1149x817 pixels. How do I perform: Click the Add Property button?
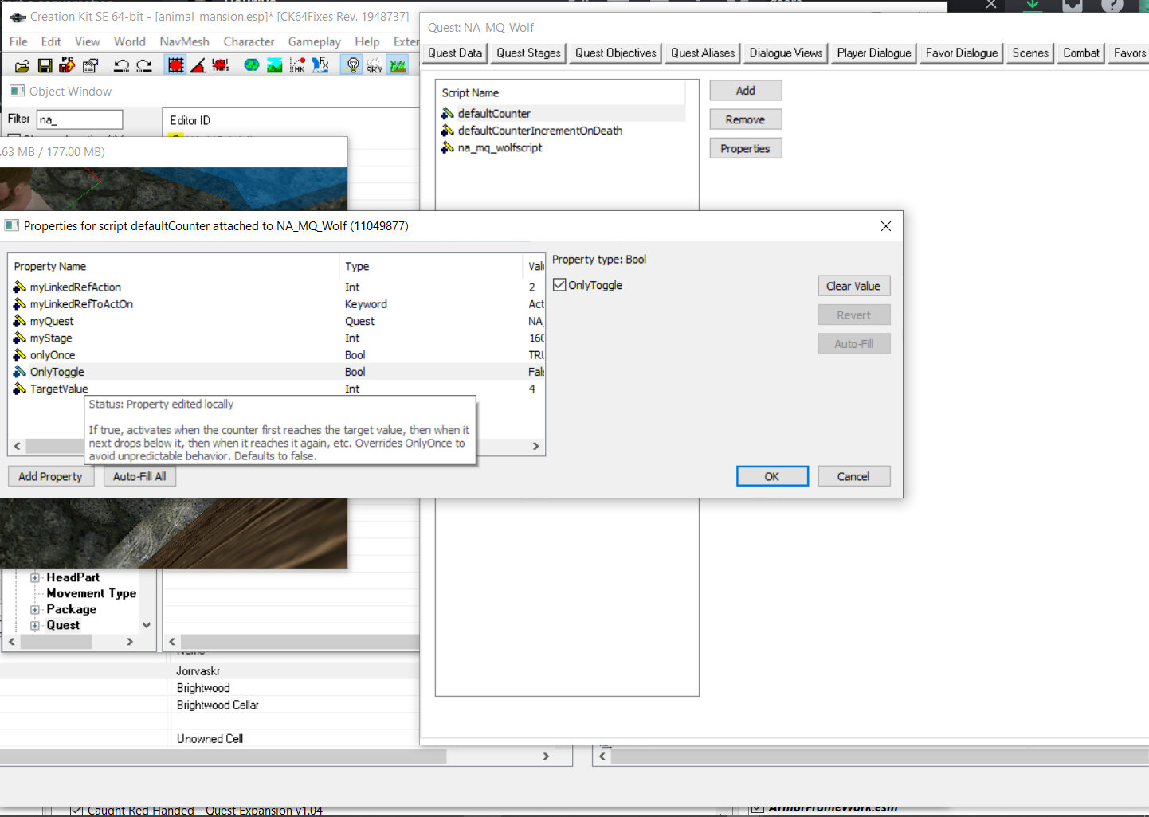click(x=50, y=476)
